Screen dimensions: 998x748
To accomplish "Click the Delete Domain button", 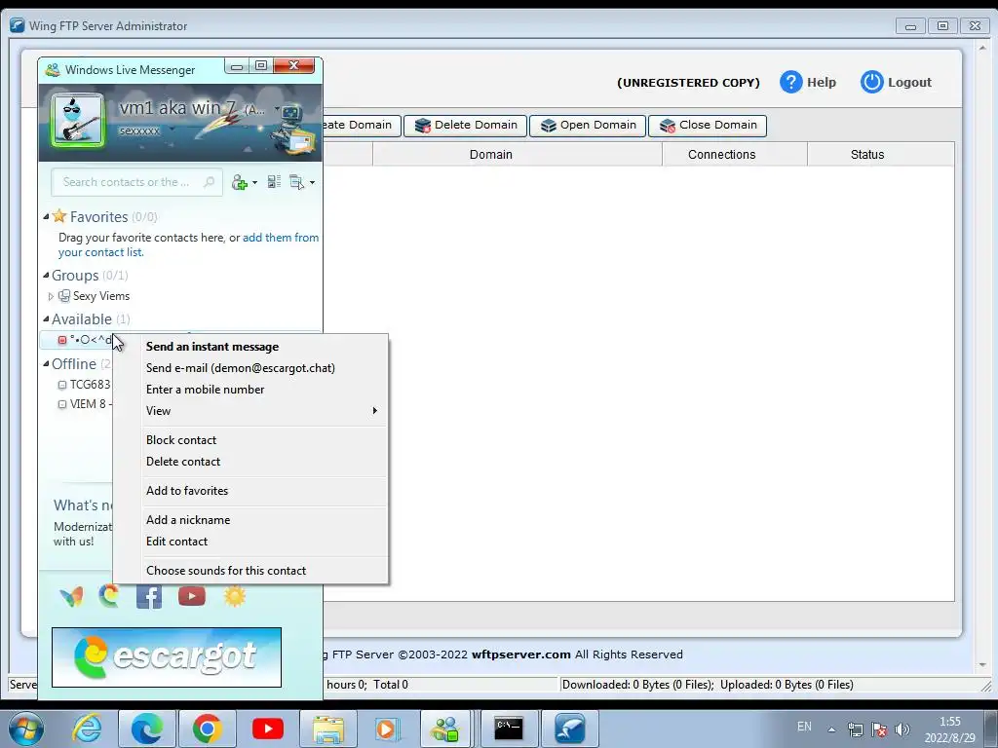I will (465, 126).
